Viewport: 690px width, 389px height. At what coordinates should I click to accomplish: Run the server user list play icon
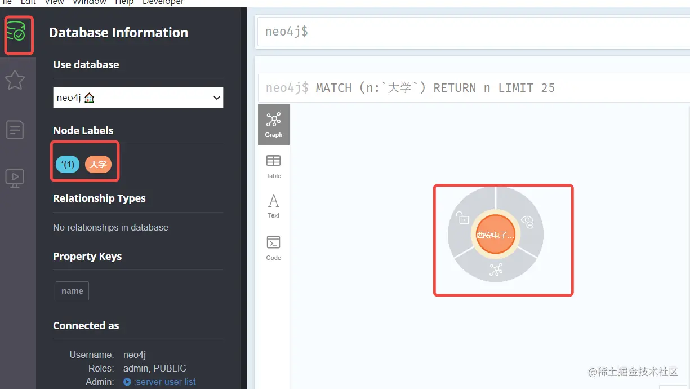pyautogui.click(x=127, y=382)
